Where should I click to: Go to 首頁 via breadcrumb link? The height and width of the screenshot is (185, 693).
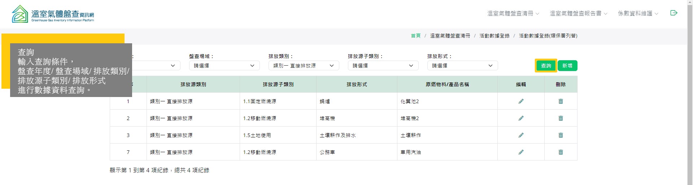(x=415, y=36)
